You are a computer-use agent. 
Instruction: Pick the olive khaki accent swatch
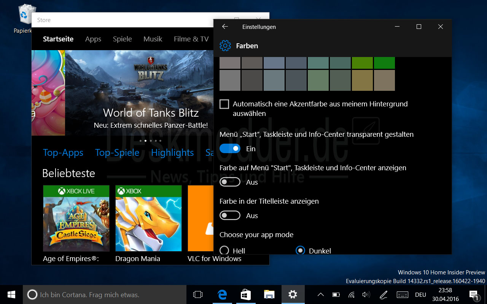click(x=362, y=80)
